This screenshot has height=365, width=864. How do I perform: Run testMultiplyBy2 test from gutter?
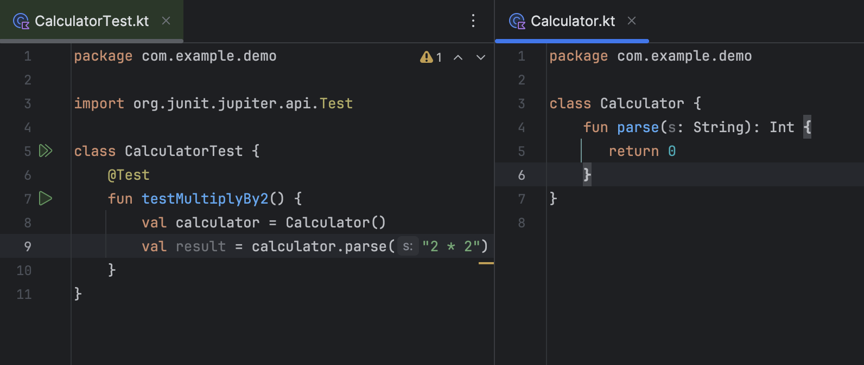[x=46, y=199]
